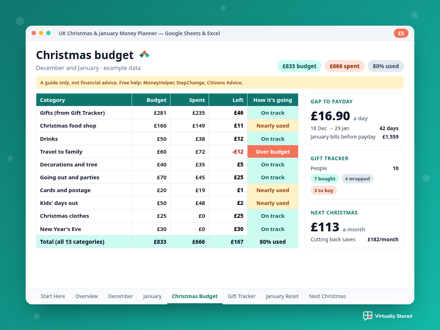Click the Over budget status cell

coord(273,151)
